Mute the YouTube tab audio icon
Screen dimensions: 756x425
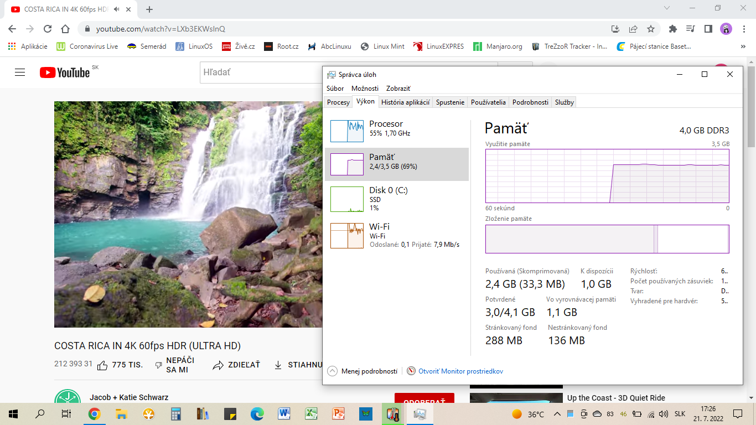click(x=116, y=9)
